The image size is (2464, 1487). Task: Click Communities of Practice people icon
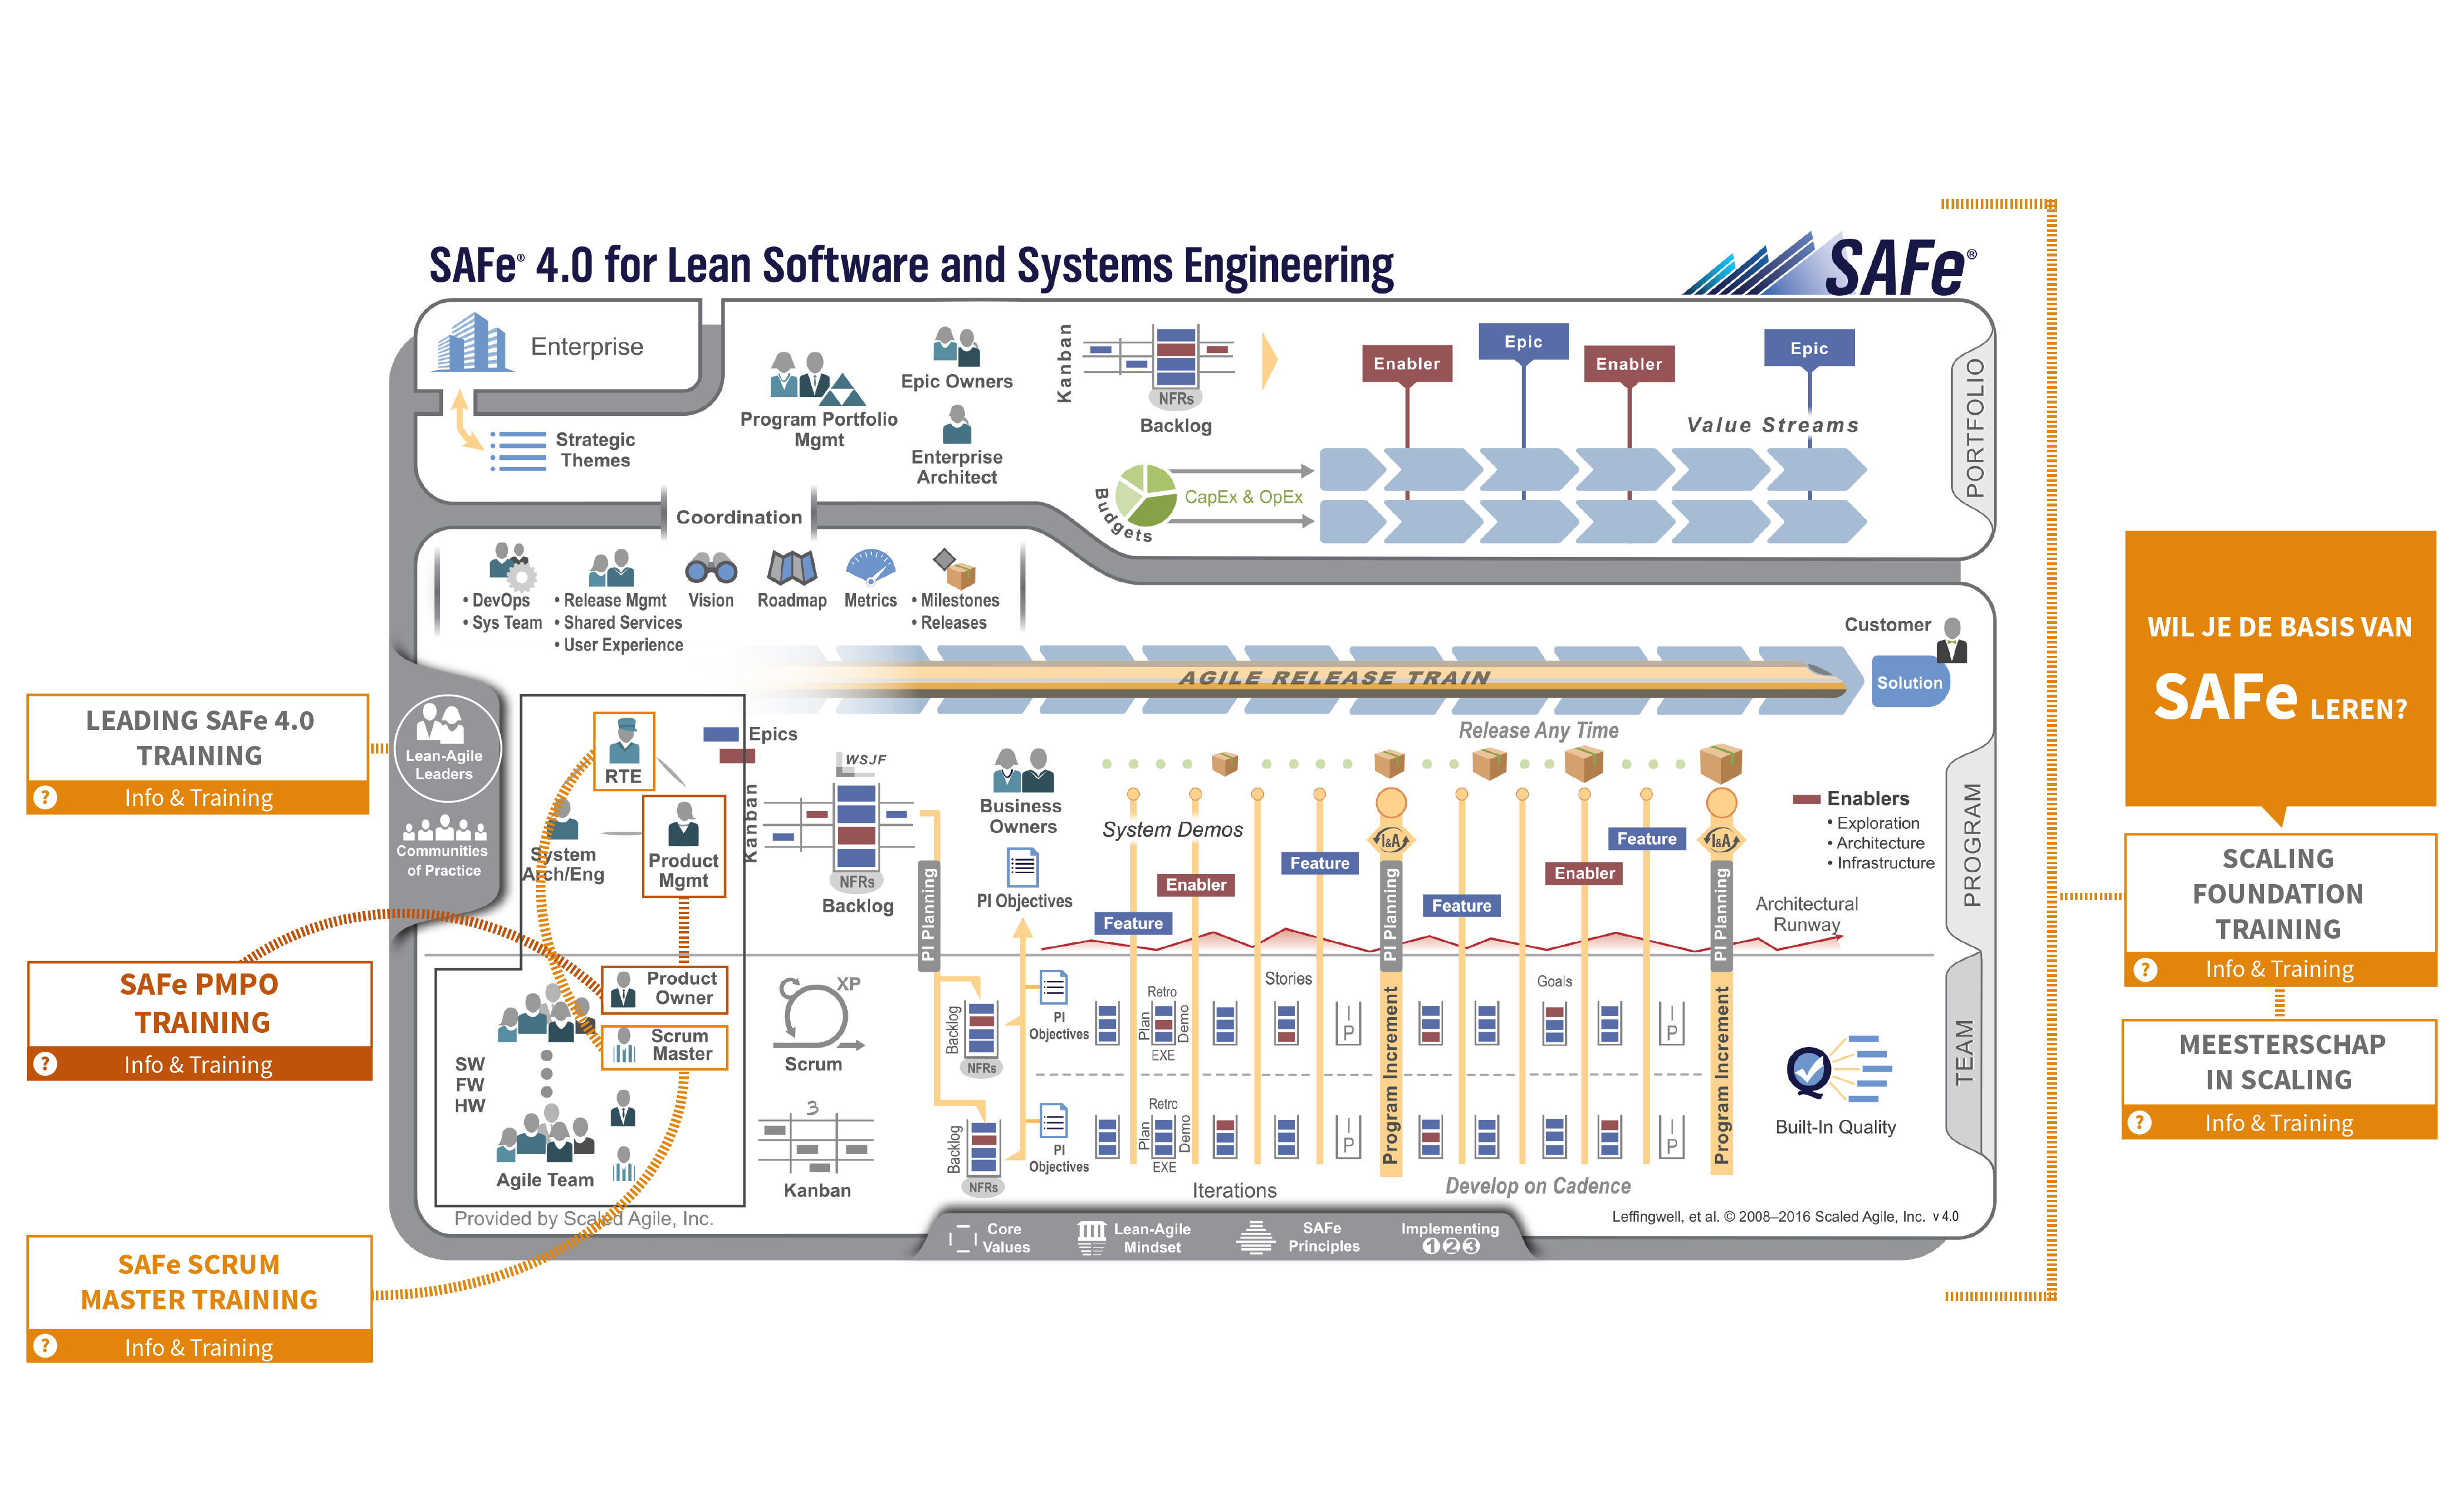click(444, 828)
